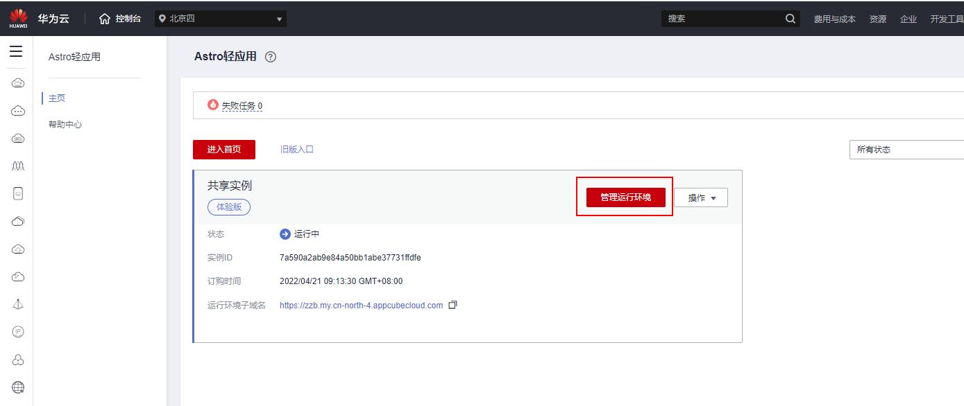The image size is (964, 406).
Task: Select the topmost cloud service icon in sidebar
Action: click(17, 82)
